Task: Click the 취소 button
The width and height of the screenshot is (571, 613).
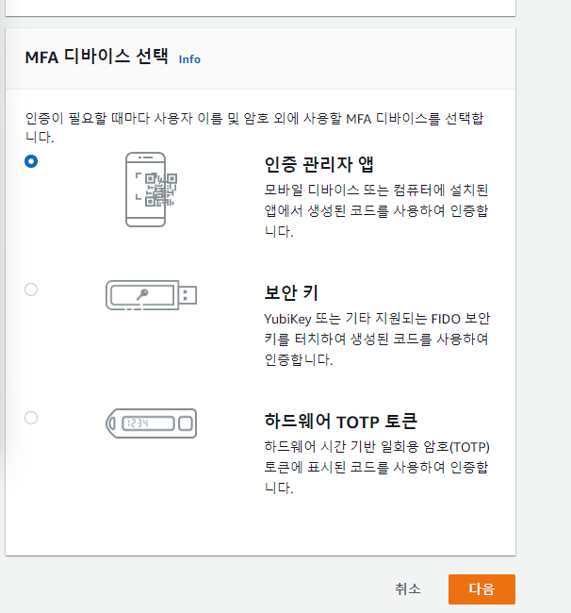Action: pyautogui.click(x=407, y=588)
